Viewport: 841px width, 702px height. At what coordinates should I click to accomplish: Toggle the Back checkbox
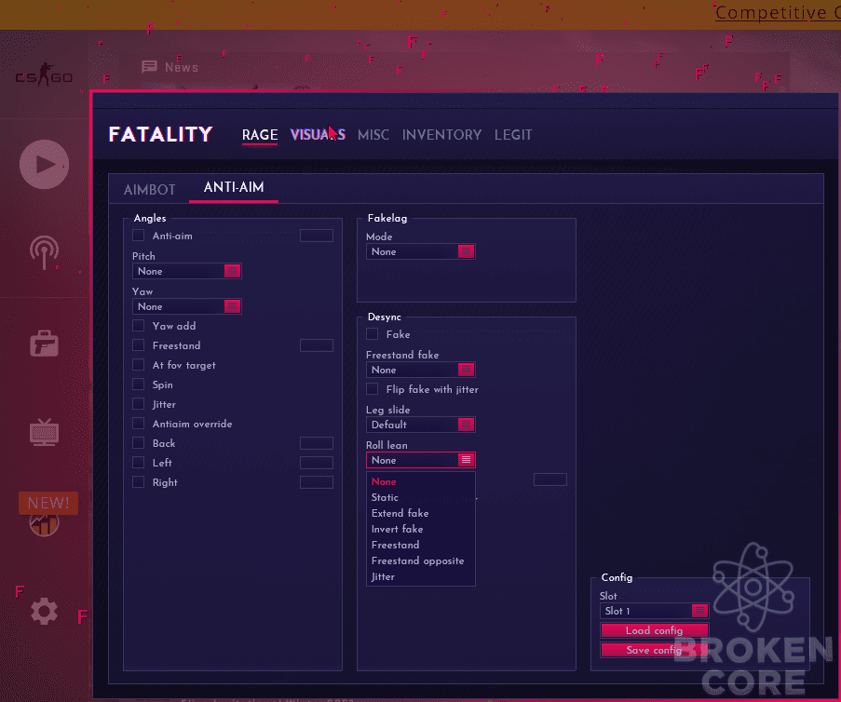click(x=139, y=443)
